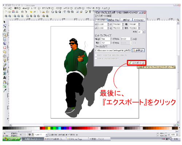The width and height of the screenshot is (182, 145).
Task: Select the Tweak tool
Action: click(x=5, y=30)
